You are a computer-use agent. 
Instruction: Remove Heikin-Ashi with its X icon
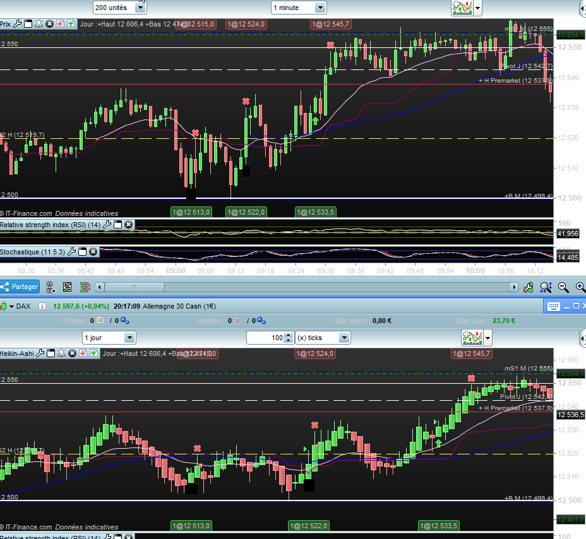pyautogui.click(x=73, y=353)
